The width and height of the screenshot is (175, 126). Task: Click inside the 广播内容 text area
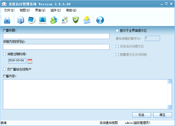85,94
